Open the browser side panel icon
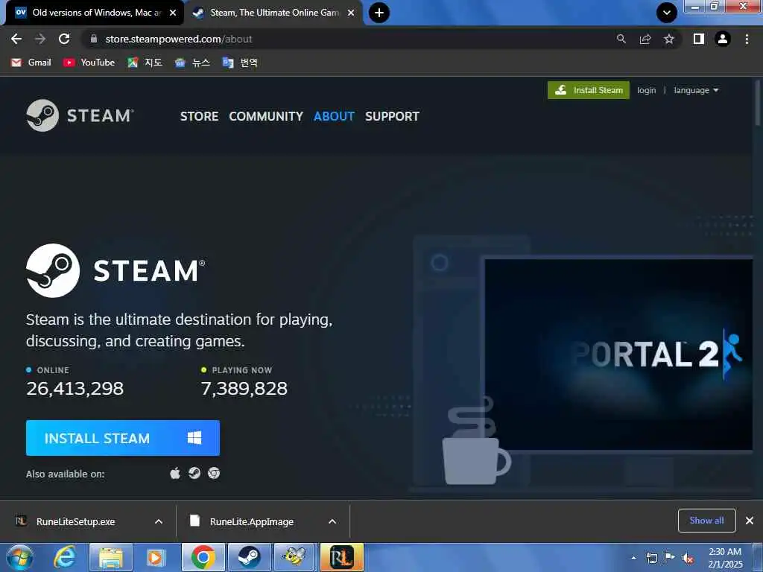 click(699, 39)
